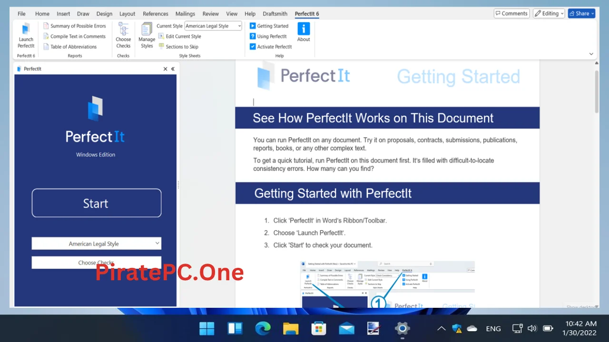
Task: Show hidden system tray icons
Action: (441, 328)
